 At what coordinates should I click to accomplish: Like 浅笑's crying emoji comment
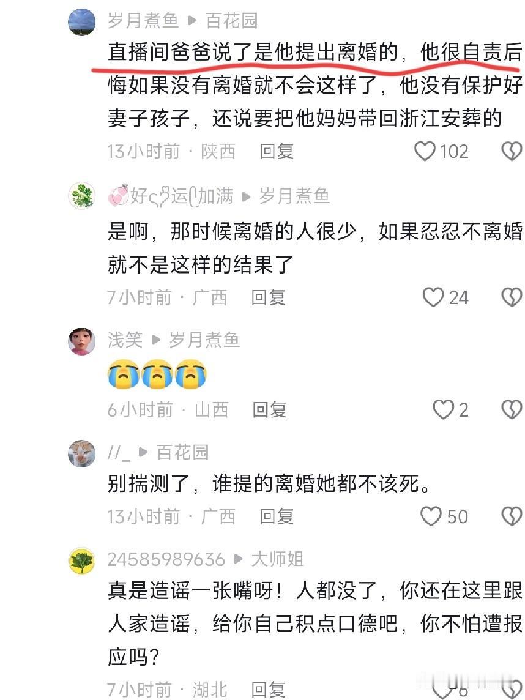[443, 409]
